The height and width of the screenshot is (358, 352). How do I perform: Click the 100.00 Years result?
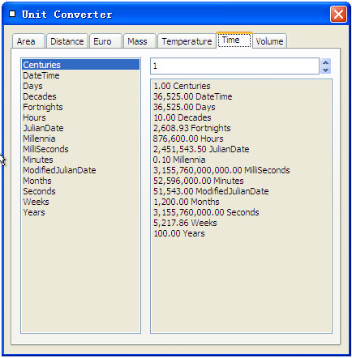[x=179, y=233]
